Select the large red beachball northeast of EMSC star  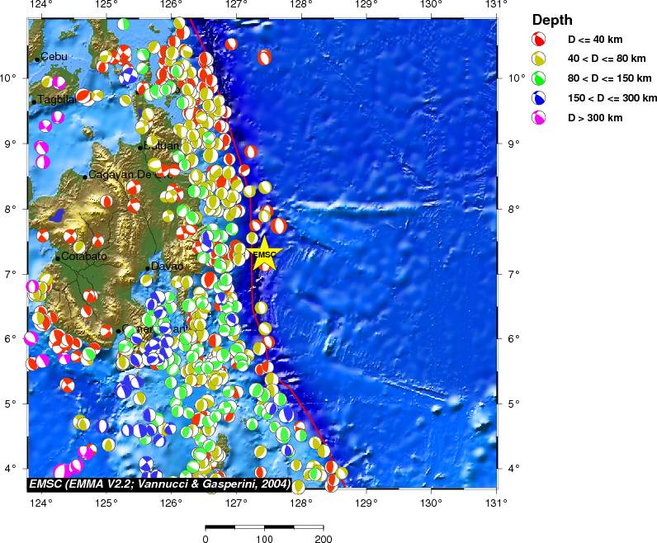coord(279,225)
